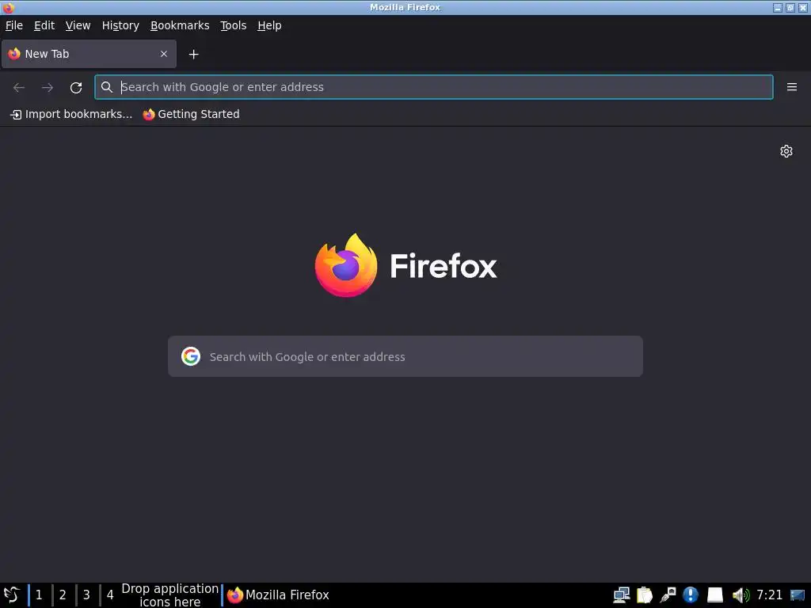Viewport: 811px width, 608px height.
Task: Open the blue exclamation notification tray icon
Action: (x=691, y=595)
